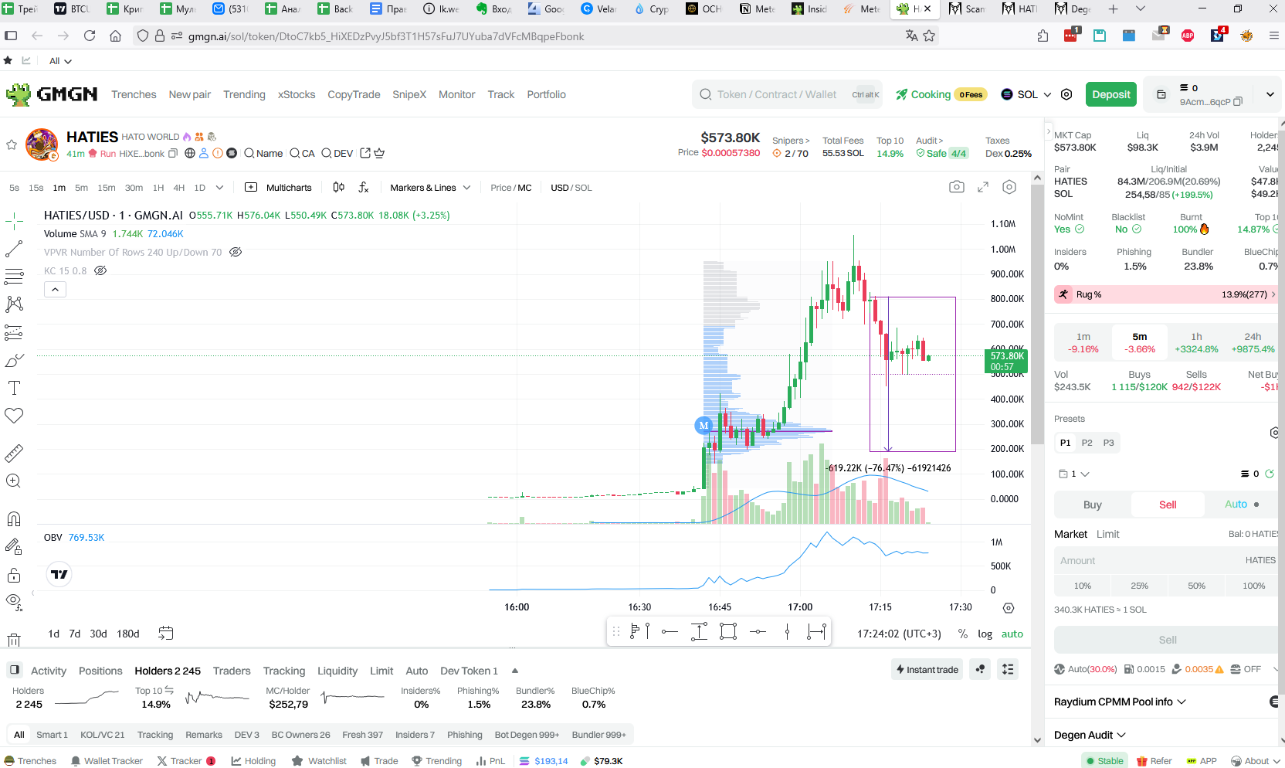Enable magnet mode icon
The width and height of the screenshot is (1285, 768).
(14, 518)
